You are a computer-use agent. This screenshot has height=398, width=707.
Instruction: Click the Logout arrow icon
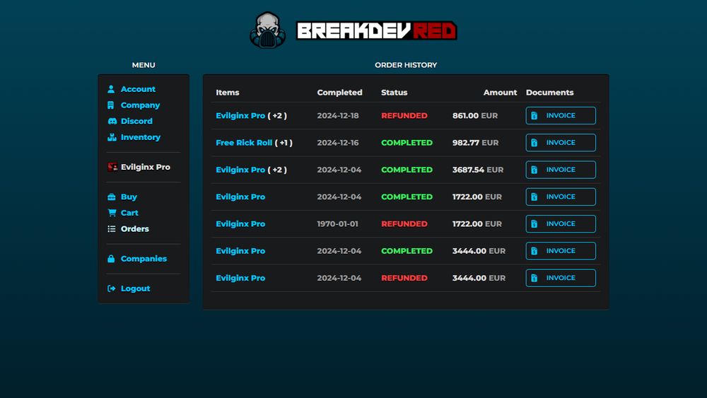[112, 288]
